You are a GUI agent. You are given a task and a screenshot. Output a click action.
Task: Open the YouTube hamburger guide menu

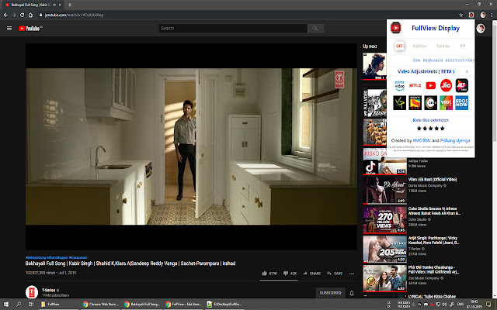pyautogui.click(x=9, y=29)
